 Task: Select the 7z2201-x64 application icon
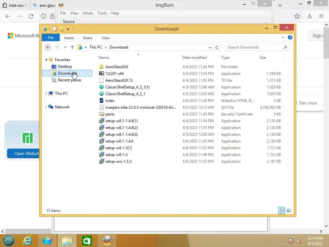[x=101, y=74]
